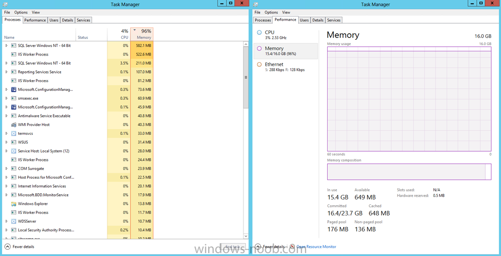
Task: Click the Reporting Services Service process icon
Action: point(14,72)
